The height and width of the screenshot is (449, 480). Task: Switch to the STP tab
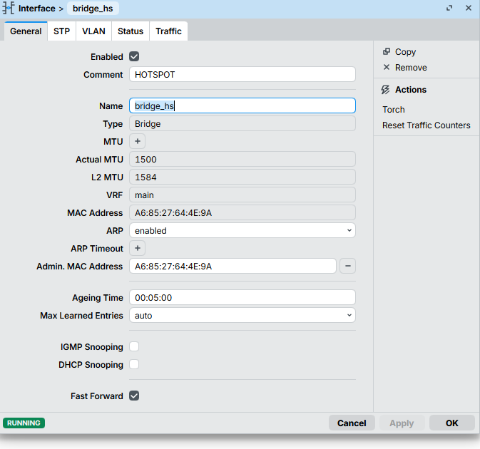[x=61, y=31]
